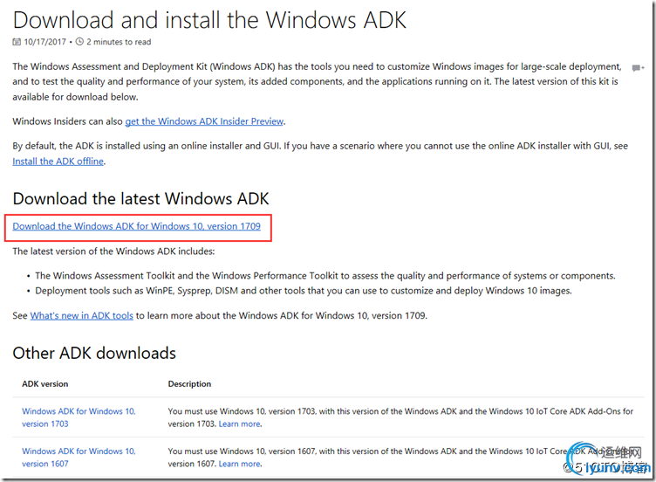The image size is (656, 482).
Task: Click the 'Windows Insiders can also' text
Action: (67, 121)
